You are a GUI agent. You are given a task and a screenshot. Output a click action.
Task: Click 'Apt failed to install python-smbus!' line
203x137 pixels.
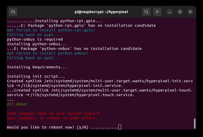pos(48,53)
